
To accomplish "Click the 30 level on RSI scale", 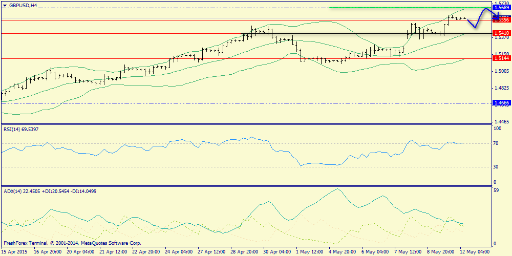I will click(496, 167).
